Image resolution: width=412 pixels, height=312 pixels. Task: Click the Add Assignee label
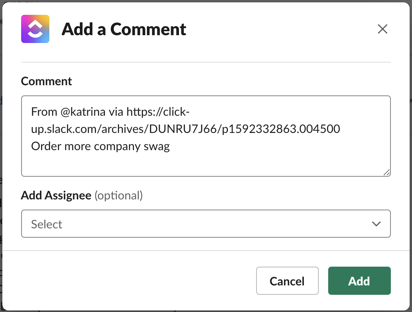pos(56,195)
